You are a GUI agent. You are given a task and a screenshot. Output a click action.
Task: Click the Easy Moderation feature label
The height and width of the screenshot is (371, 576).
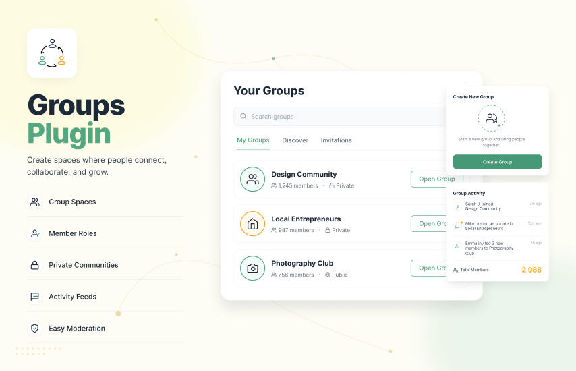click(77, 328)
